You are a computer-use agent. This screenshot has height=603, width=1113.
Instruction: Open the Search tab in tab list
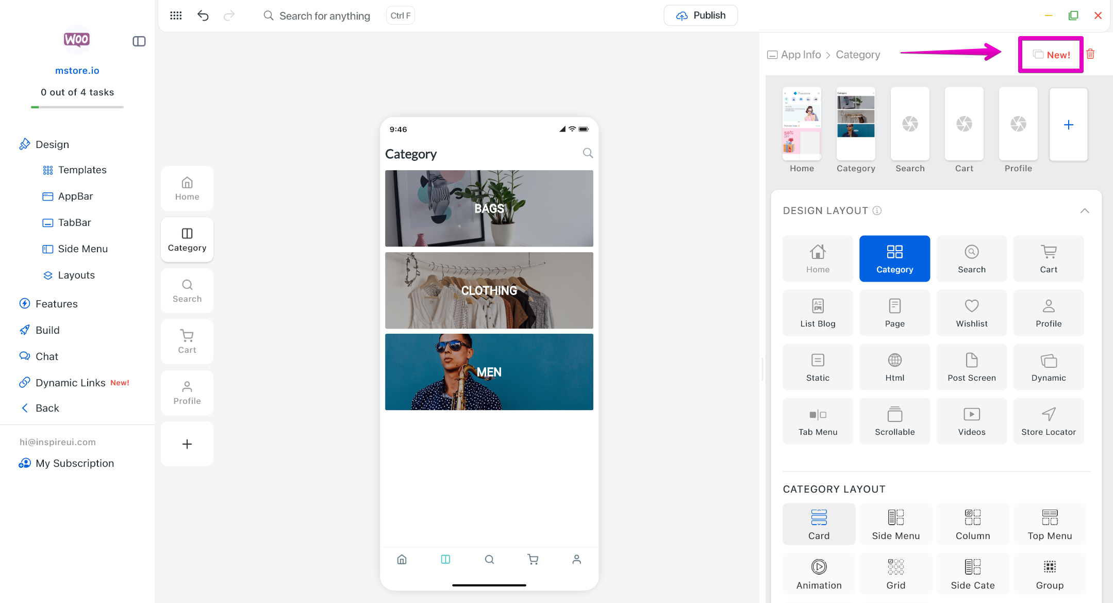click(x=187, y=290)
